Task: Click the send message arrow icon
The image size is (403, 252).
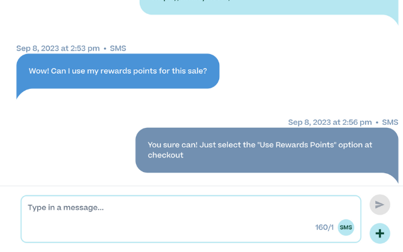Action: click(x=379, y=205)
